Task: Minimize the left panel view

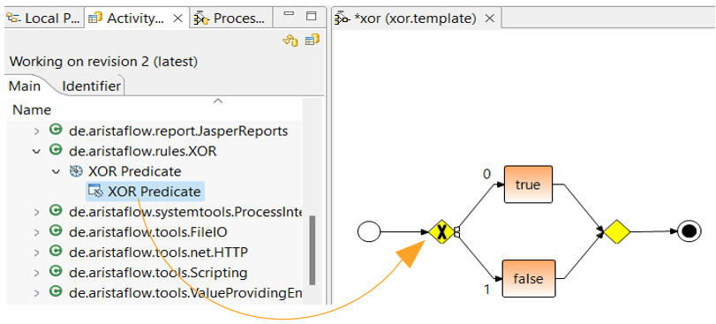Action: pyautogui.click(x=289, y=15)
